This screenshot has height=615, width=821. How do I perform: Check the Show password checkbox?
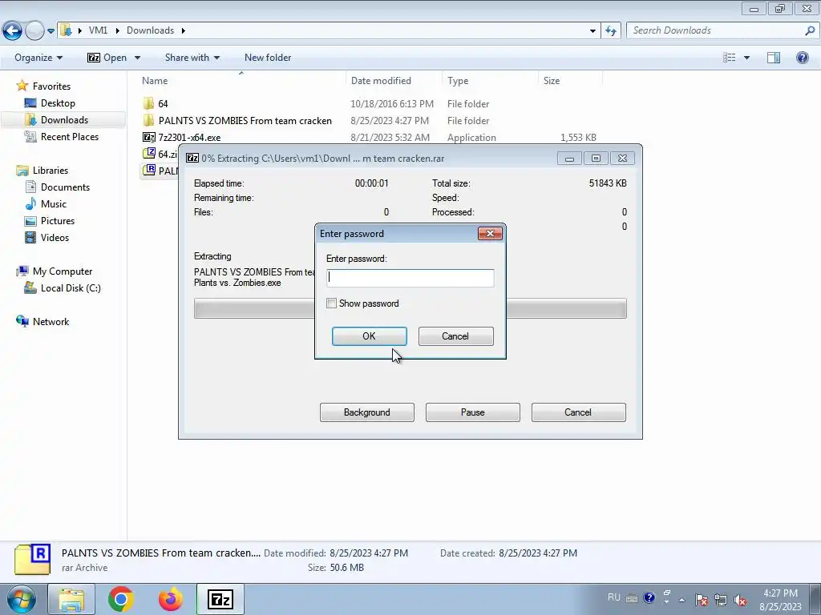point(331,303)
